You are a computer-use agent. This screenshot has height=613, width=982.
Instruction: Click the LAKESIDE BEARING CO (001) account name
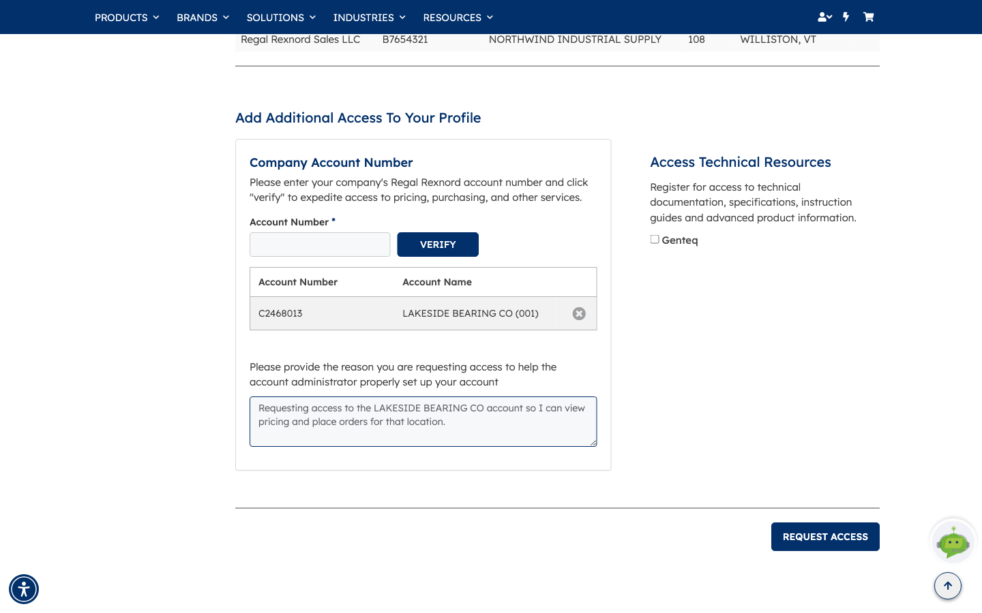[471, 313]
